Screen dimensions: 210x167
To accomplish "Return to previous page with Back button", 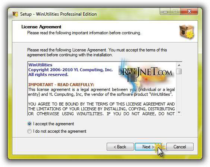I will tap(120, 147).
